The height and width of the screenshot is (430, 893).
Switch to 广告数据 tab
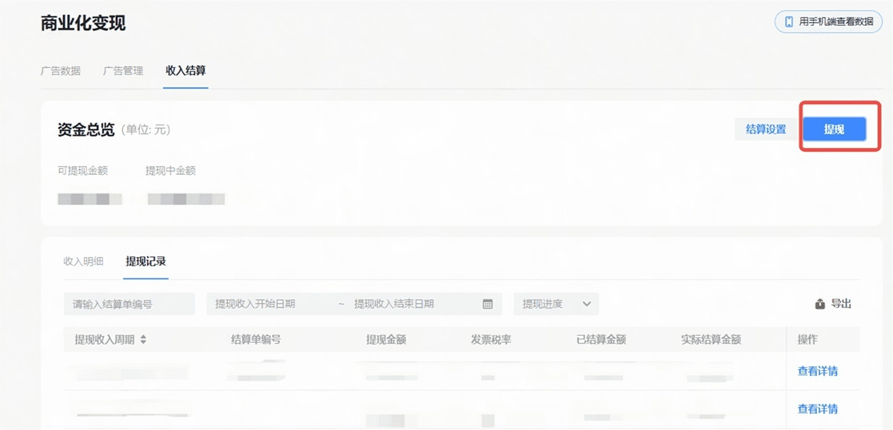(61, 71)
